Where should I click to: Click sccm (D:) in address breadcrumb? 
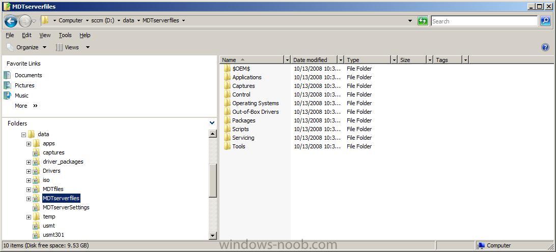[103, 20]
